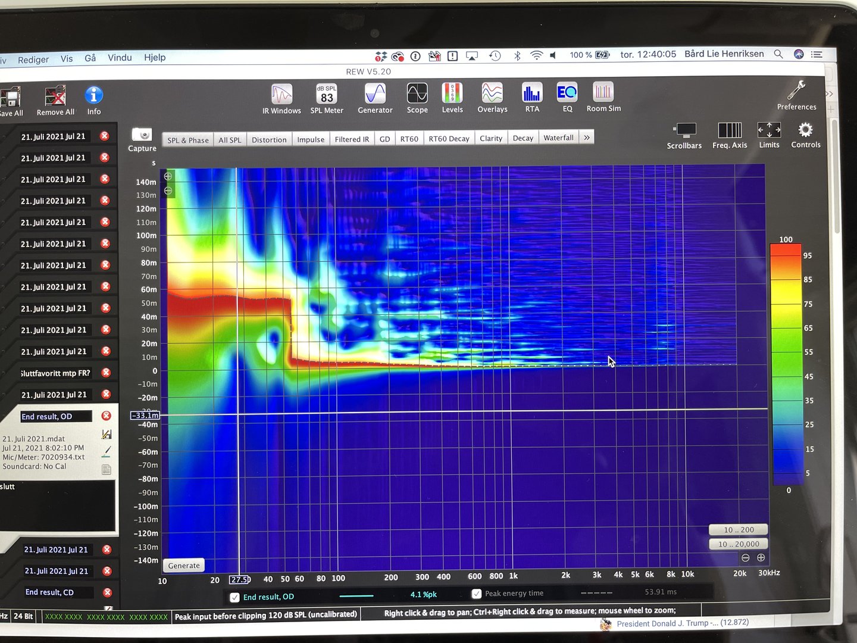The height and width of the screenshot is (643, 857).
Task: Open the Scope tool
Action: point(417,94)
